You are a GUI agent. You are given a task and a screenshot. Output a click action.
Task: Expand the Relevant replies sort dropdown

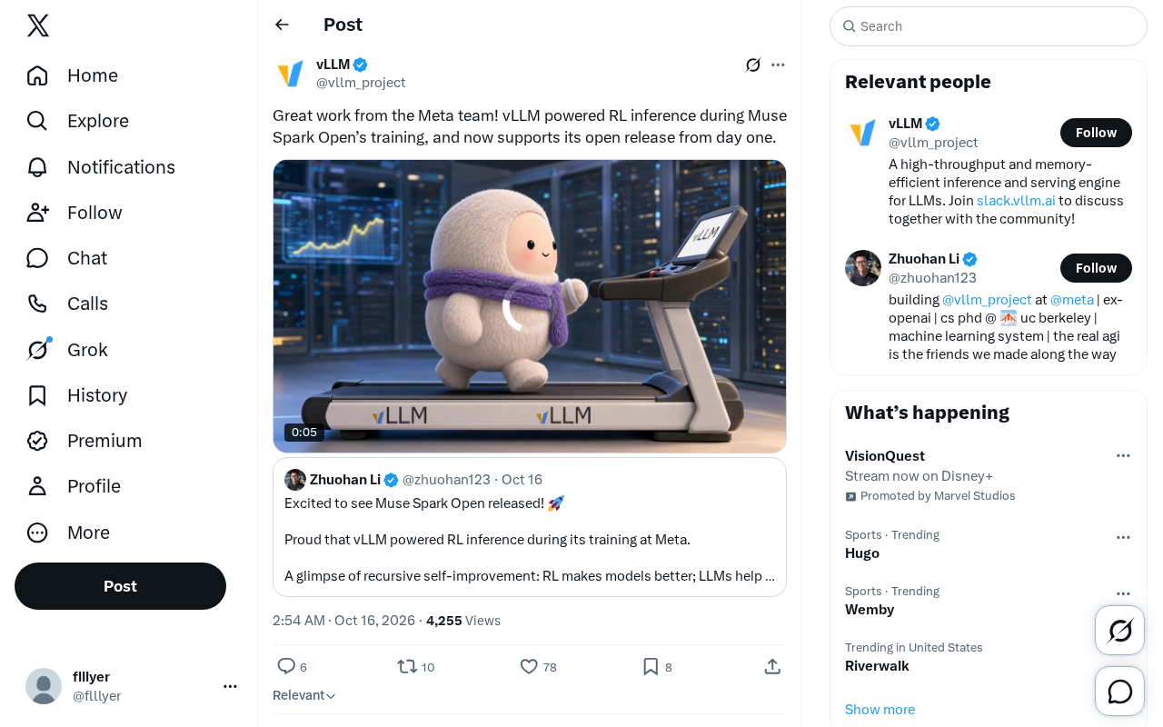pyautogui.click(x=304, y=695)
